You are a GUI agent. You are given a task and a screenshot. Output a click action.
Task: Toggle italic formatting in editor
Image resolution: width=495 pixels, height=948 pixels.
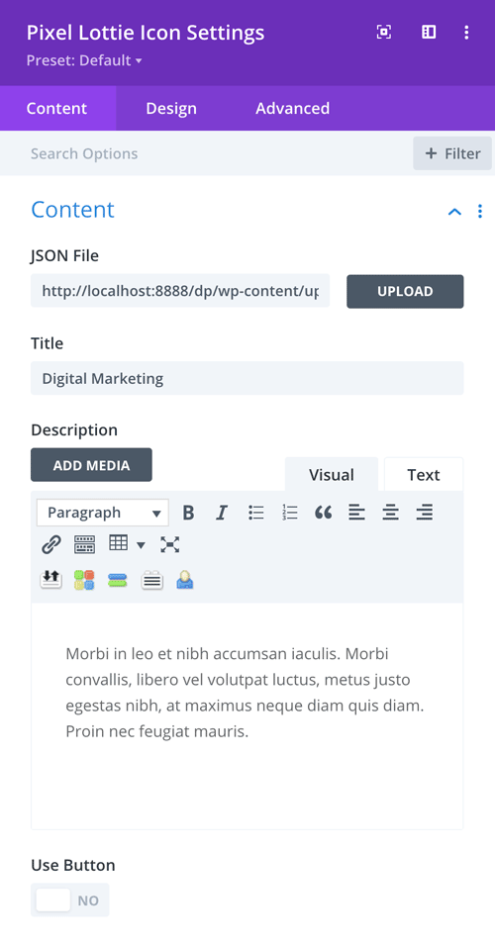point(222,513)
